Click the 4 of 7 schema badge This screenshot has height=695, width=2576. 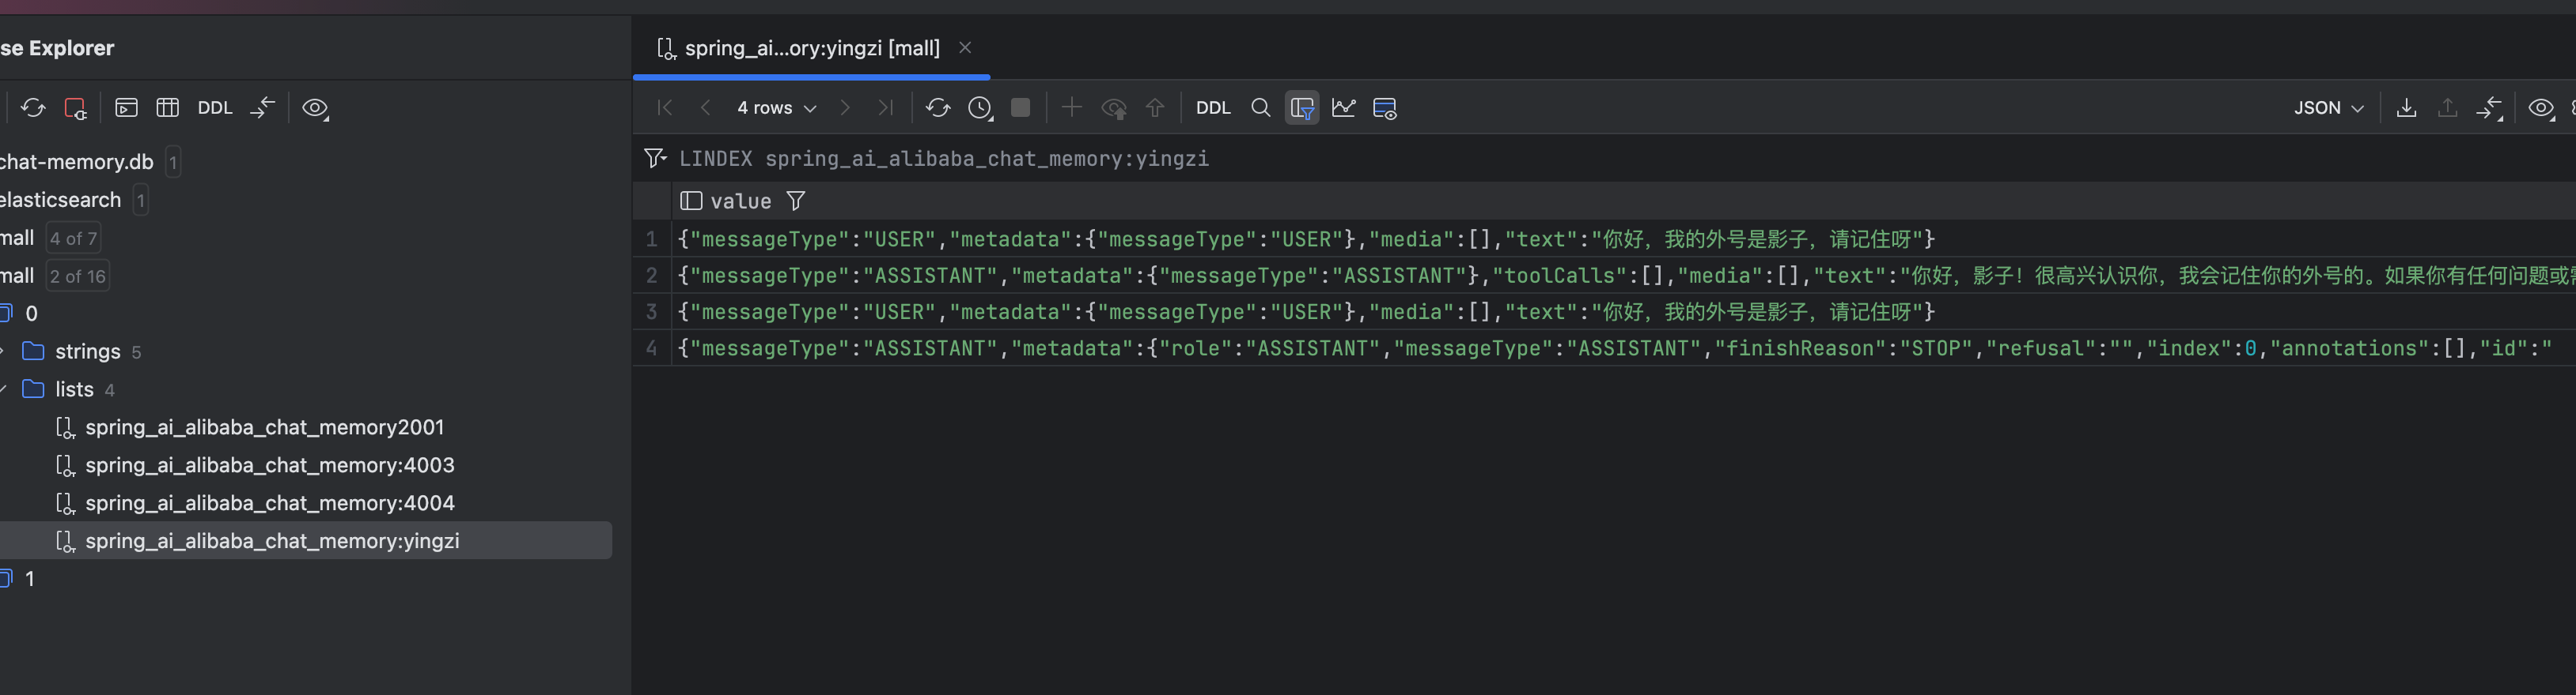(x=73, y=239)
